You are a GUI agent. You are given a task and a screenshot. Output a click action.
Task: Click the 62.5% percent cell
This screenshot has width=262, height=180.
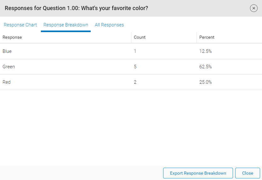click(205, 67)
